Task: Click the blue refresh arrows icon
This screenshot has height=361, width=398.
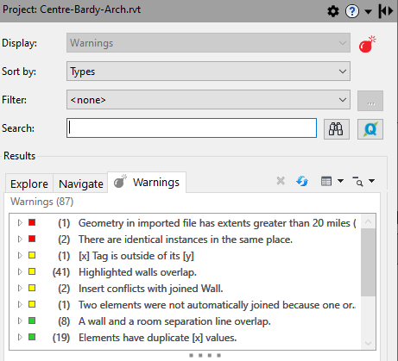Action: tap(302, 181)
